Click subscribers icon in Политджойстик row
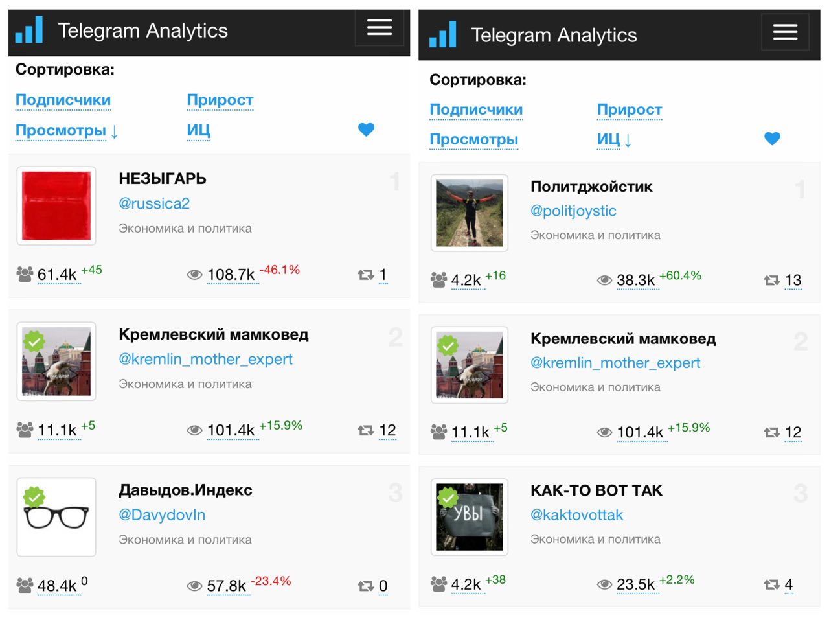This screenshot has width=829, height=622. tap(438, 280)
